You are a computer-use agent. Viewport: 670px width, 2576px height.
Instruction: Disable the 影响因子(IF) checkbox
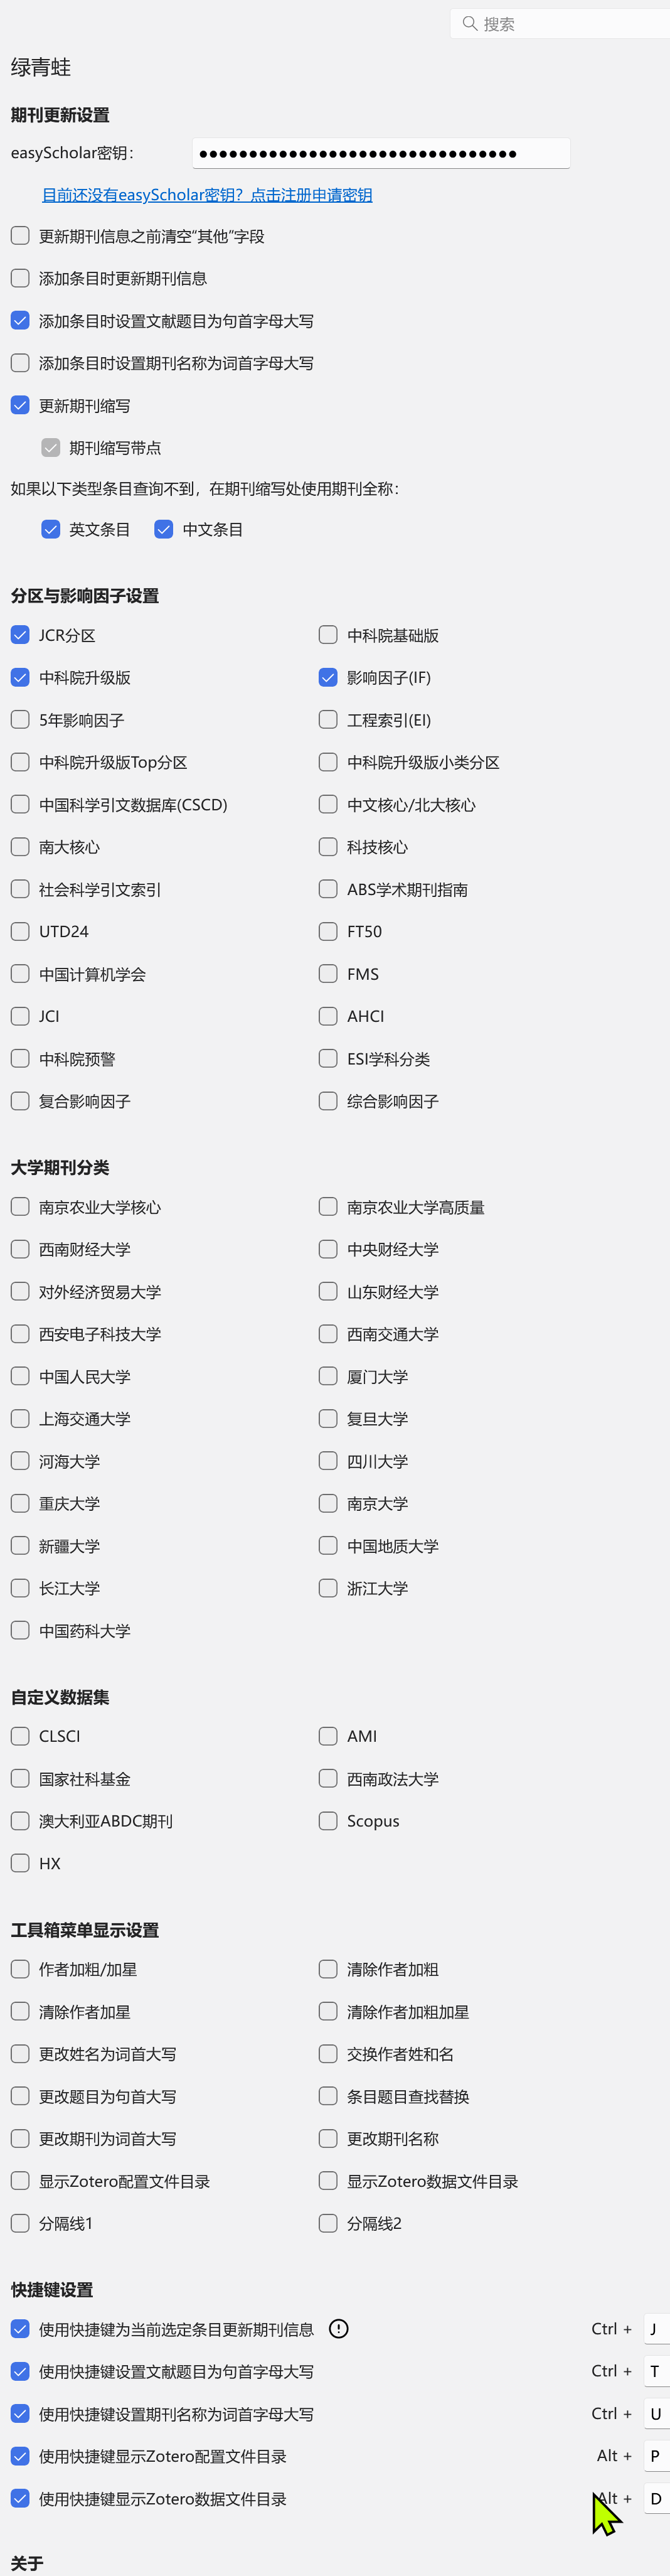pos(328,677)
